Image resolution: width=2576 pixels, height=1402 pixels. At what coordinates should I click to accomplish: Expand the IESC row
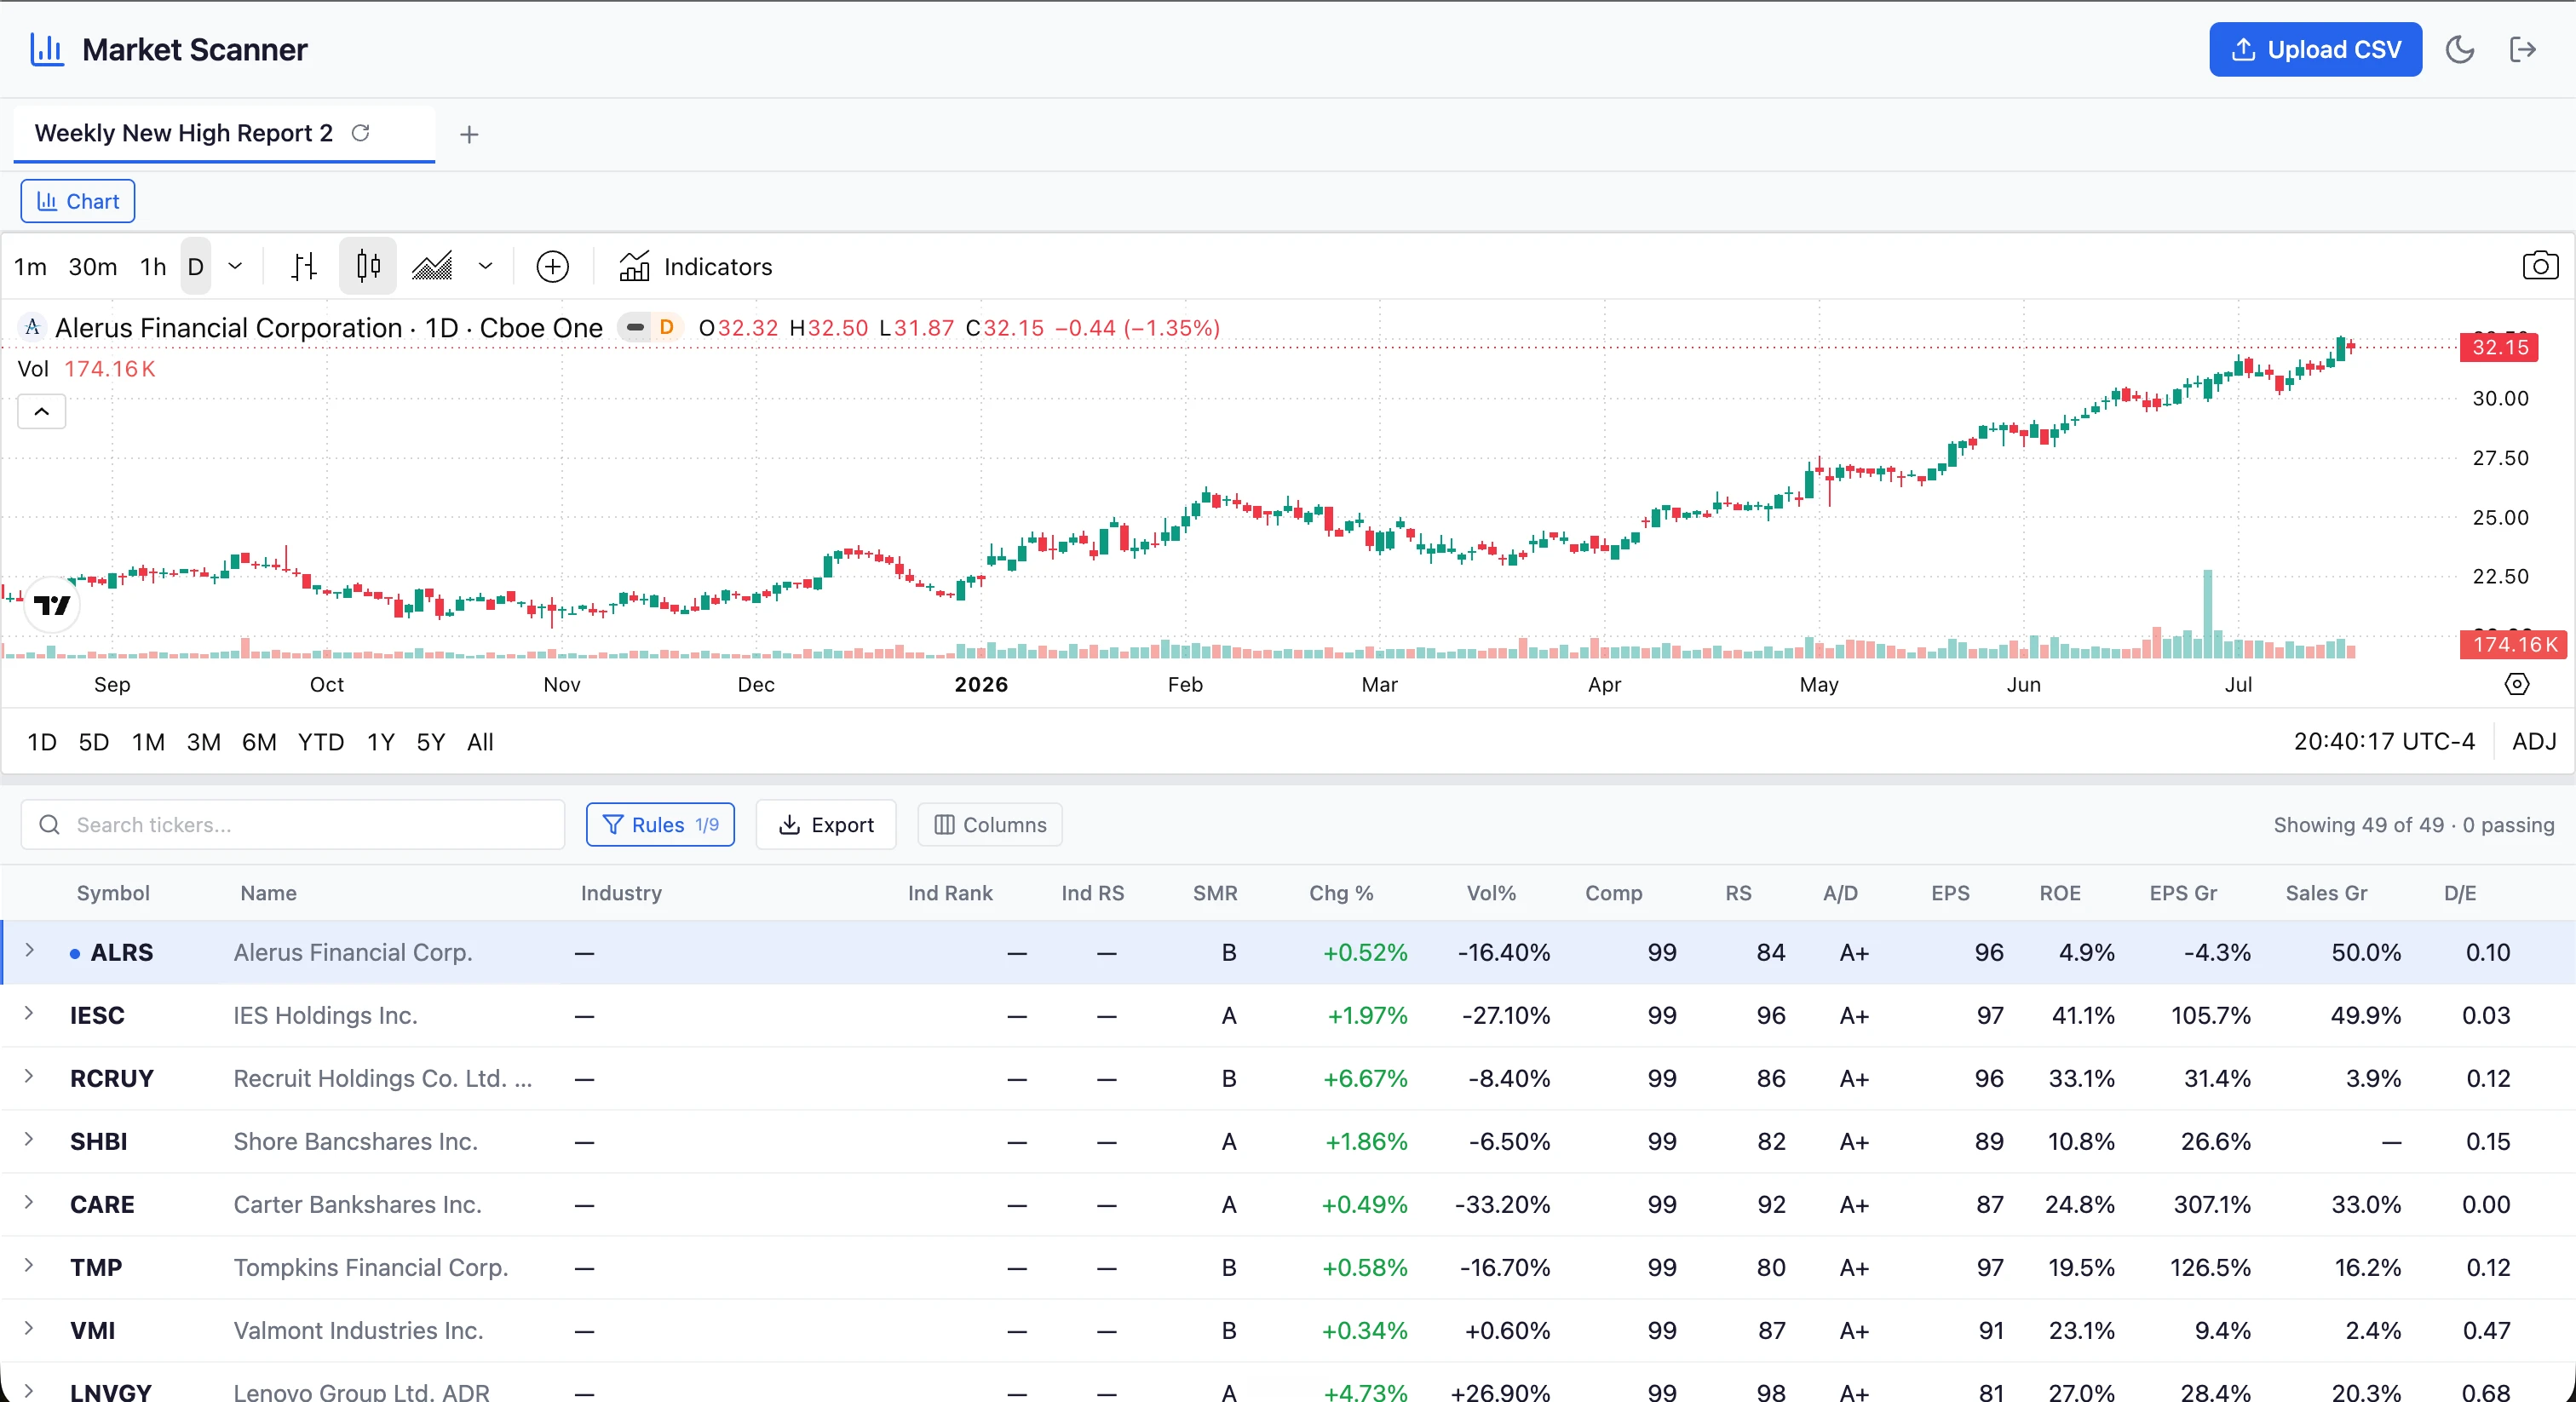point(29,1014)
